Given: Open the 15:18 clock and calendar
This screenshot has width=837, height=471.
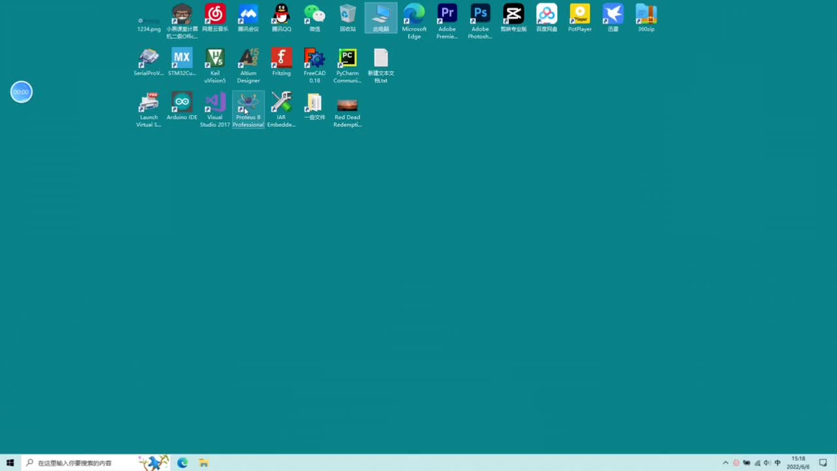Looking at the screenshot, I should pyautogui.click(x=798, y=462).
